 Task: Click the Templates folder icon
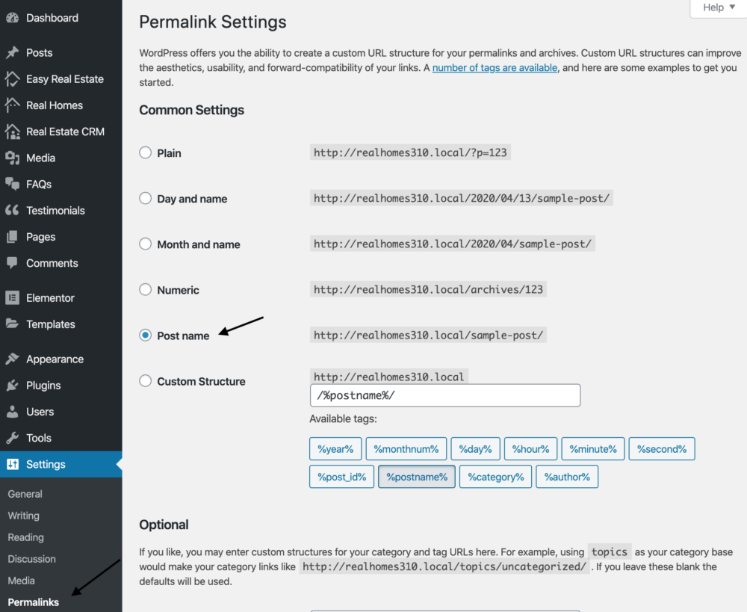coord(13,324)
